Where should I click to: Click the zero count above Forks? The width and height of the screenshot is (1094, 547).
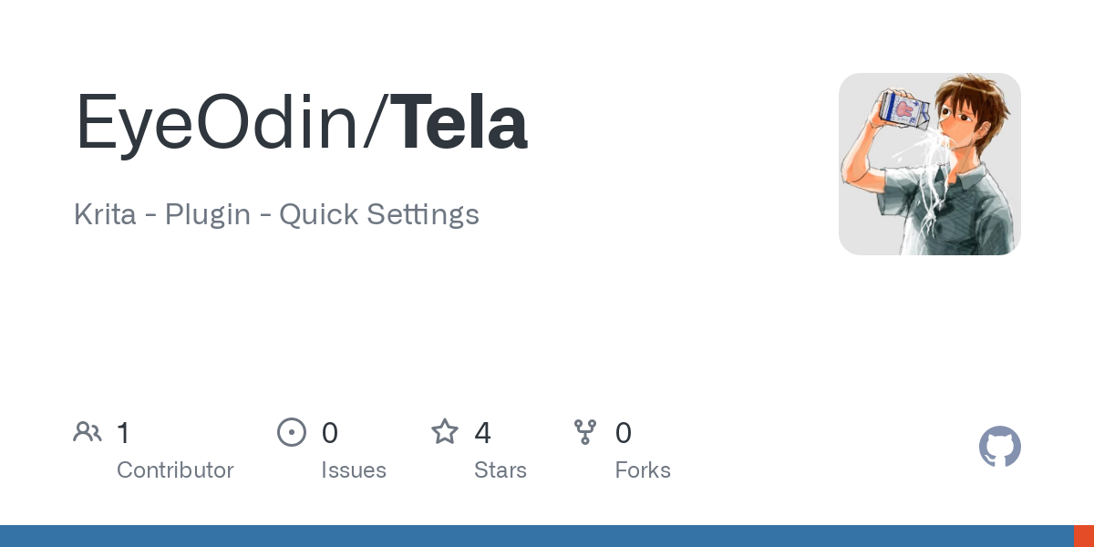(x=624, y=433)
